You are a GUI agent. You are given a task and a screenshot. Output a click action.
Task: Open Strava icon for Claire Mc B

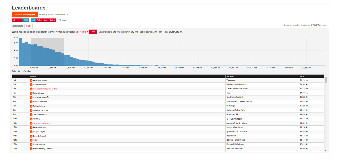[31, 110]
